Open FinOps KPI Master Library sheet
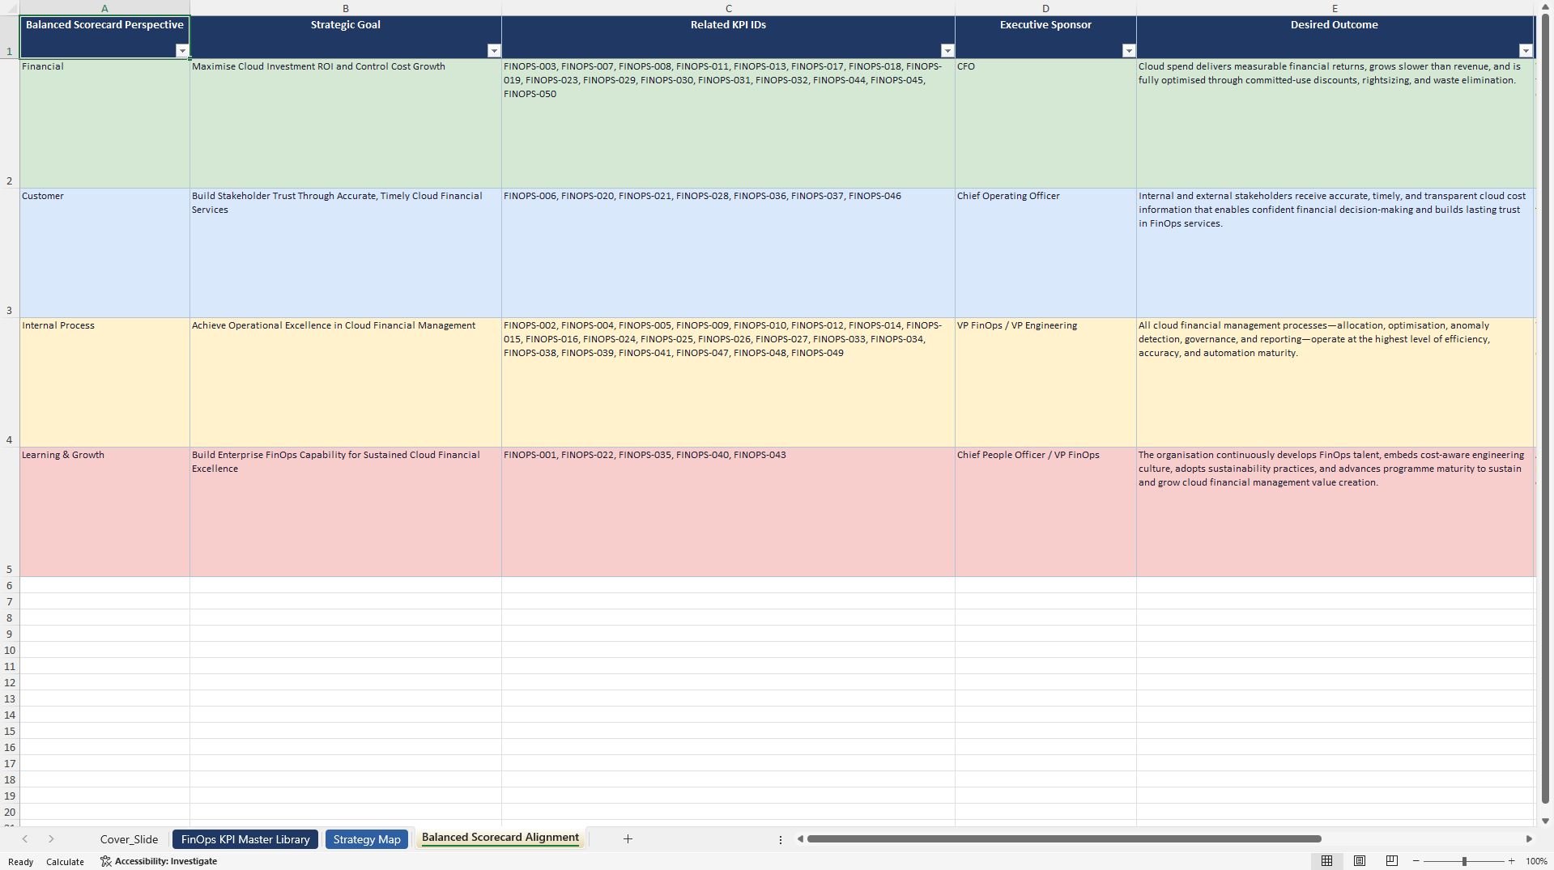The image size is (1554, 870). click(245, 839)
